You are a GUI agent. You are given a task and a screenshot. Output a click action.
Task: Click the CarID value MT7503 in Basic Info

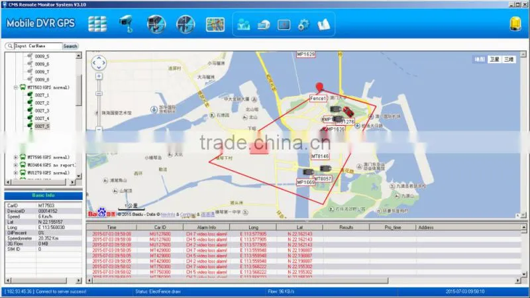click(46, 205)
